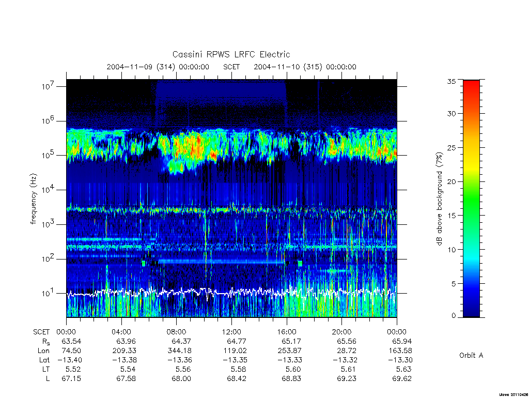This screenshot has width=529, height=397.
Task: Click the plot title Cassini RPWS LRFC Electric
Action: 231,54
